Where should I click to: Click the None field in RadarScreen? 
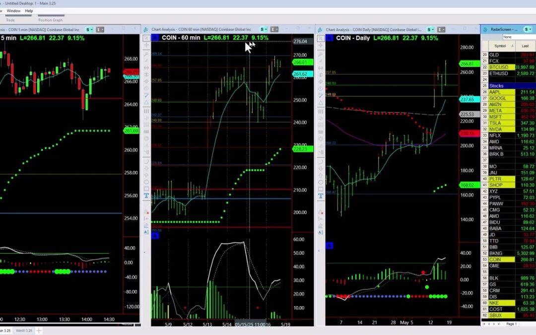(x=519, y=37)
